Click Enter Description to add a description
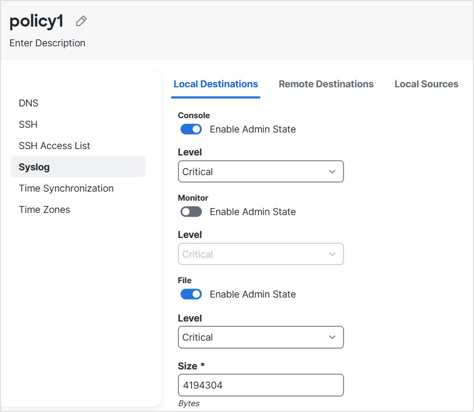This screenshot has width=474, height=412. (x=47, y=43)
